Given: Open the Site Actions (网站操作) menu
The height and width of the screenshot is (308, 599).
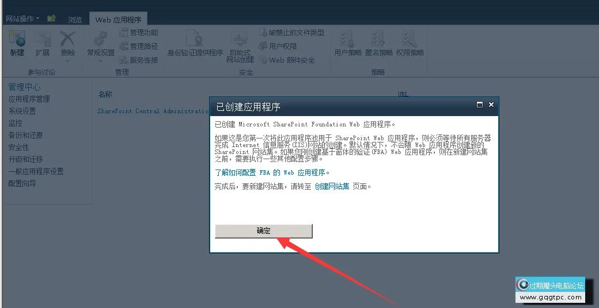Looking at the screenshot, I should pyautogui.click(x=22, y=19).
